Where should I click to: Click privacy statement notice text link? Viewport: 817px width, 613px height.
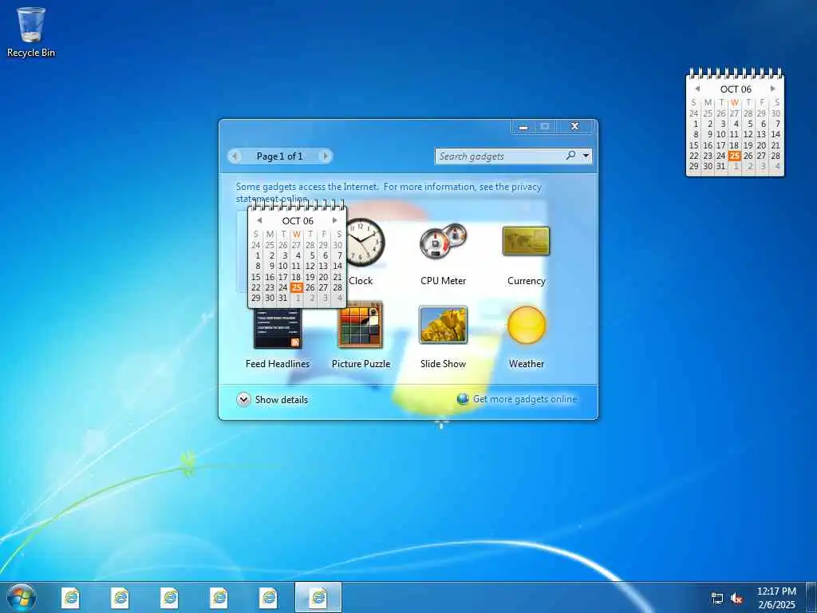tap(389, 192)
